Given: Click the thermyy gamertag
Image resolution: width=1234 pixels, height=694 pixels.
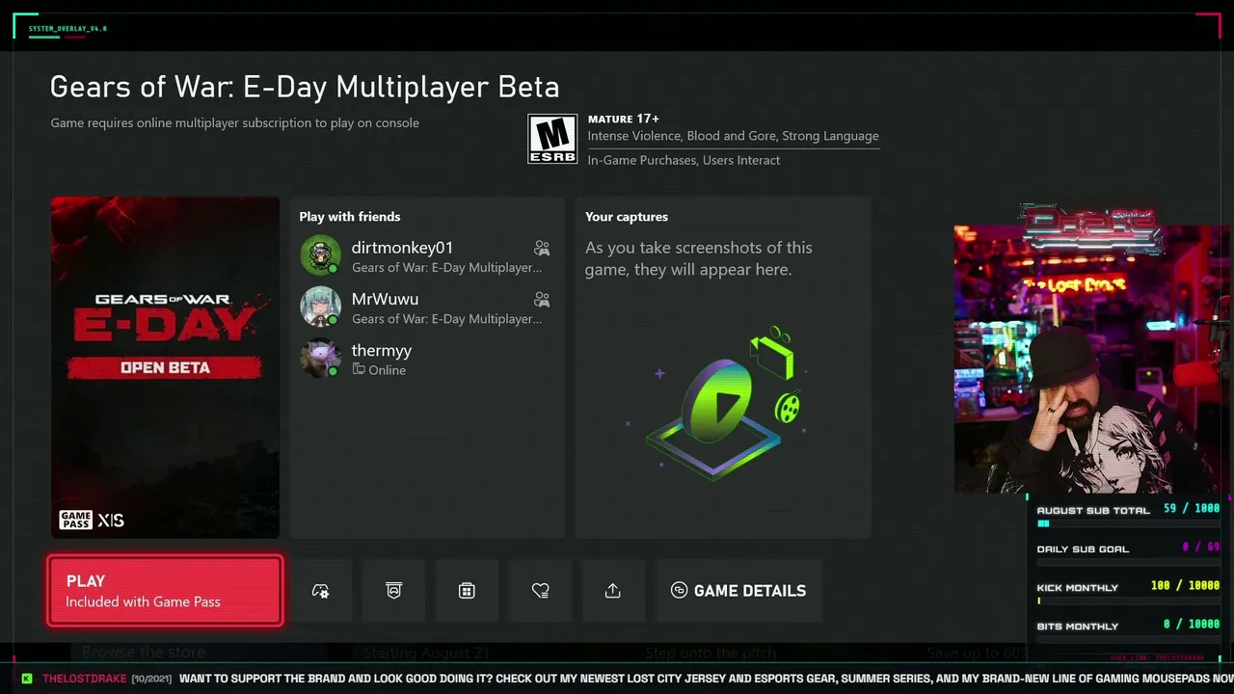Looking at the screenshot, I should 382,350.
